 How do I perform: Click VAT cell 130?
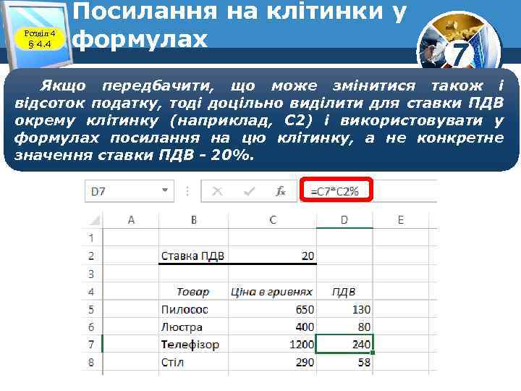(x=344, y=310)
